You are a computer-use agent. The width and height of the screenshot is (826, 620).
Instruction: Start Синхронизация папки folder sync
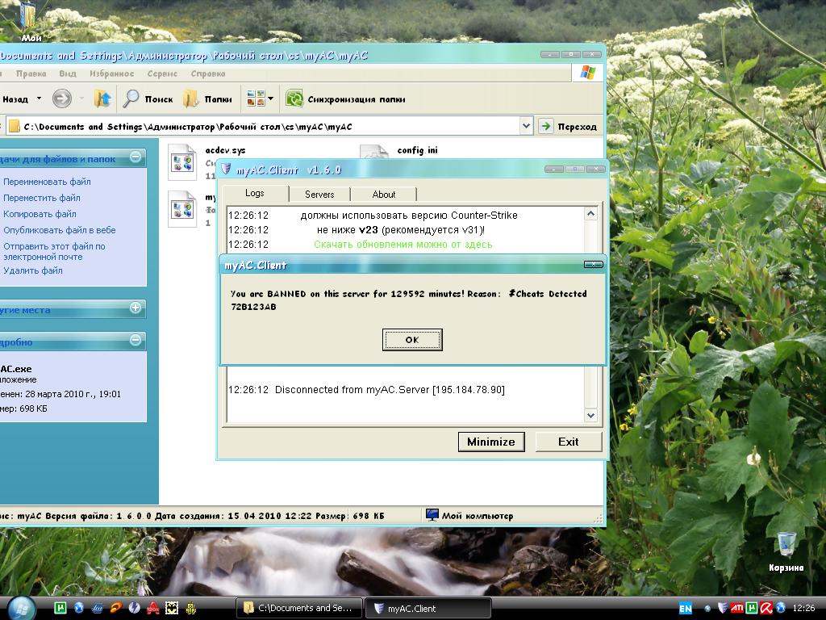point(345,98)
